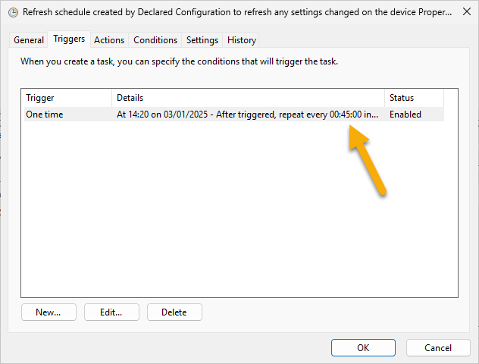Confirm with the OK button
Screen dimensions: 479x364
pyautogui.click(x=363, y=347)
